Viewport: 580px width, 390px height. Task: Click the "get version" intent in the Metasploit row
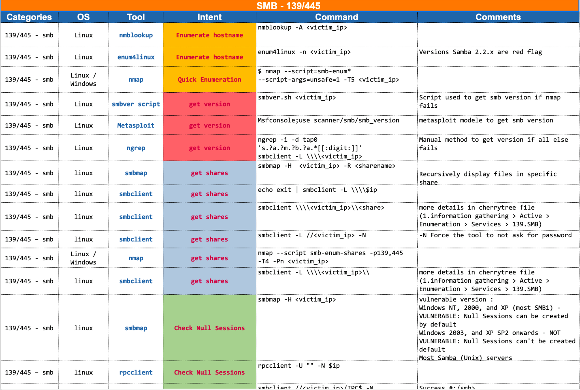coord(210,125)
